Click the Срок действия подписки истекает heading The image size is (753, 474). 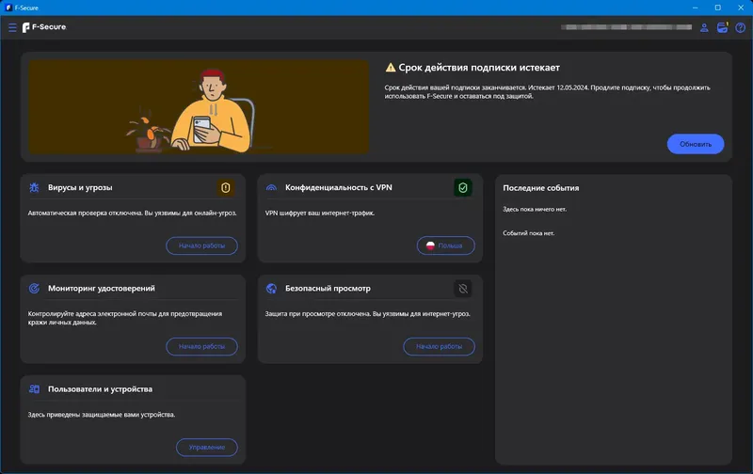point(479,68)
